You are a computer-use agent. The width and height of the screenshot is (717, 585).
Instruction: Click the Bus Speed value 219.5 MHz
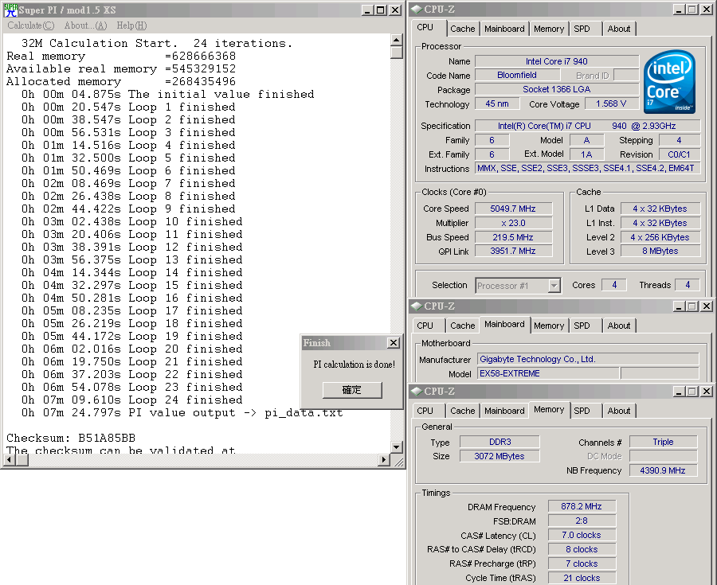513,237
